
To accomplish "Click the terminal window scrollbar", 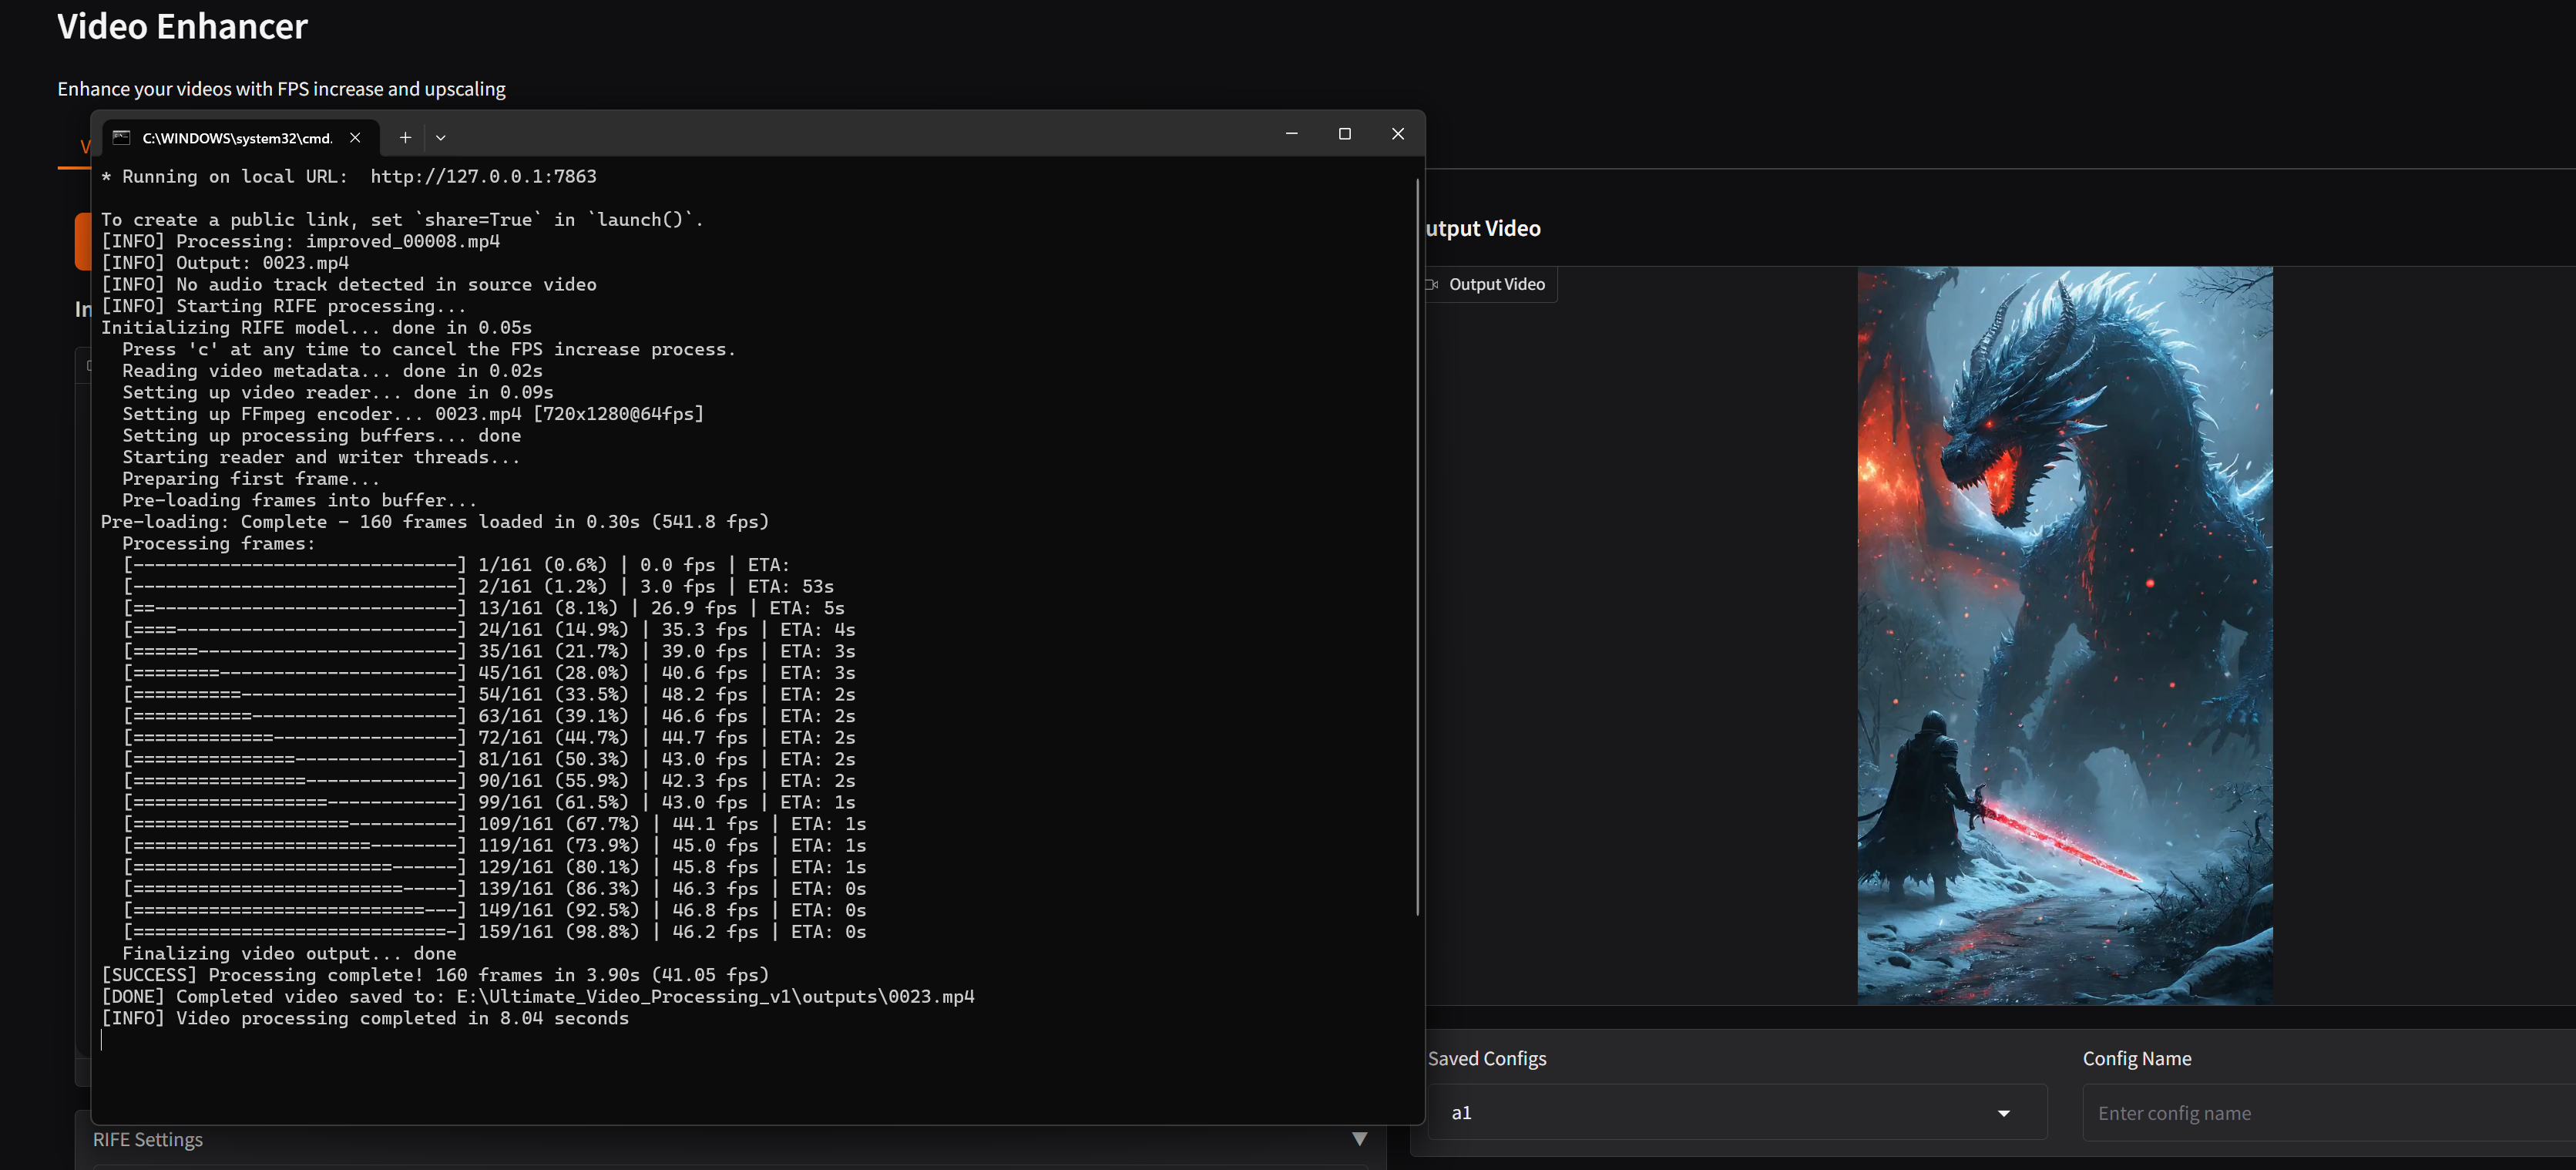I will tap(1417, 550).
